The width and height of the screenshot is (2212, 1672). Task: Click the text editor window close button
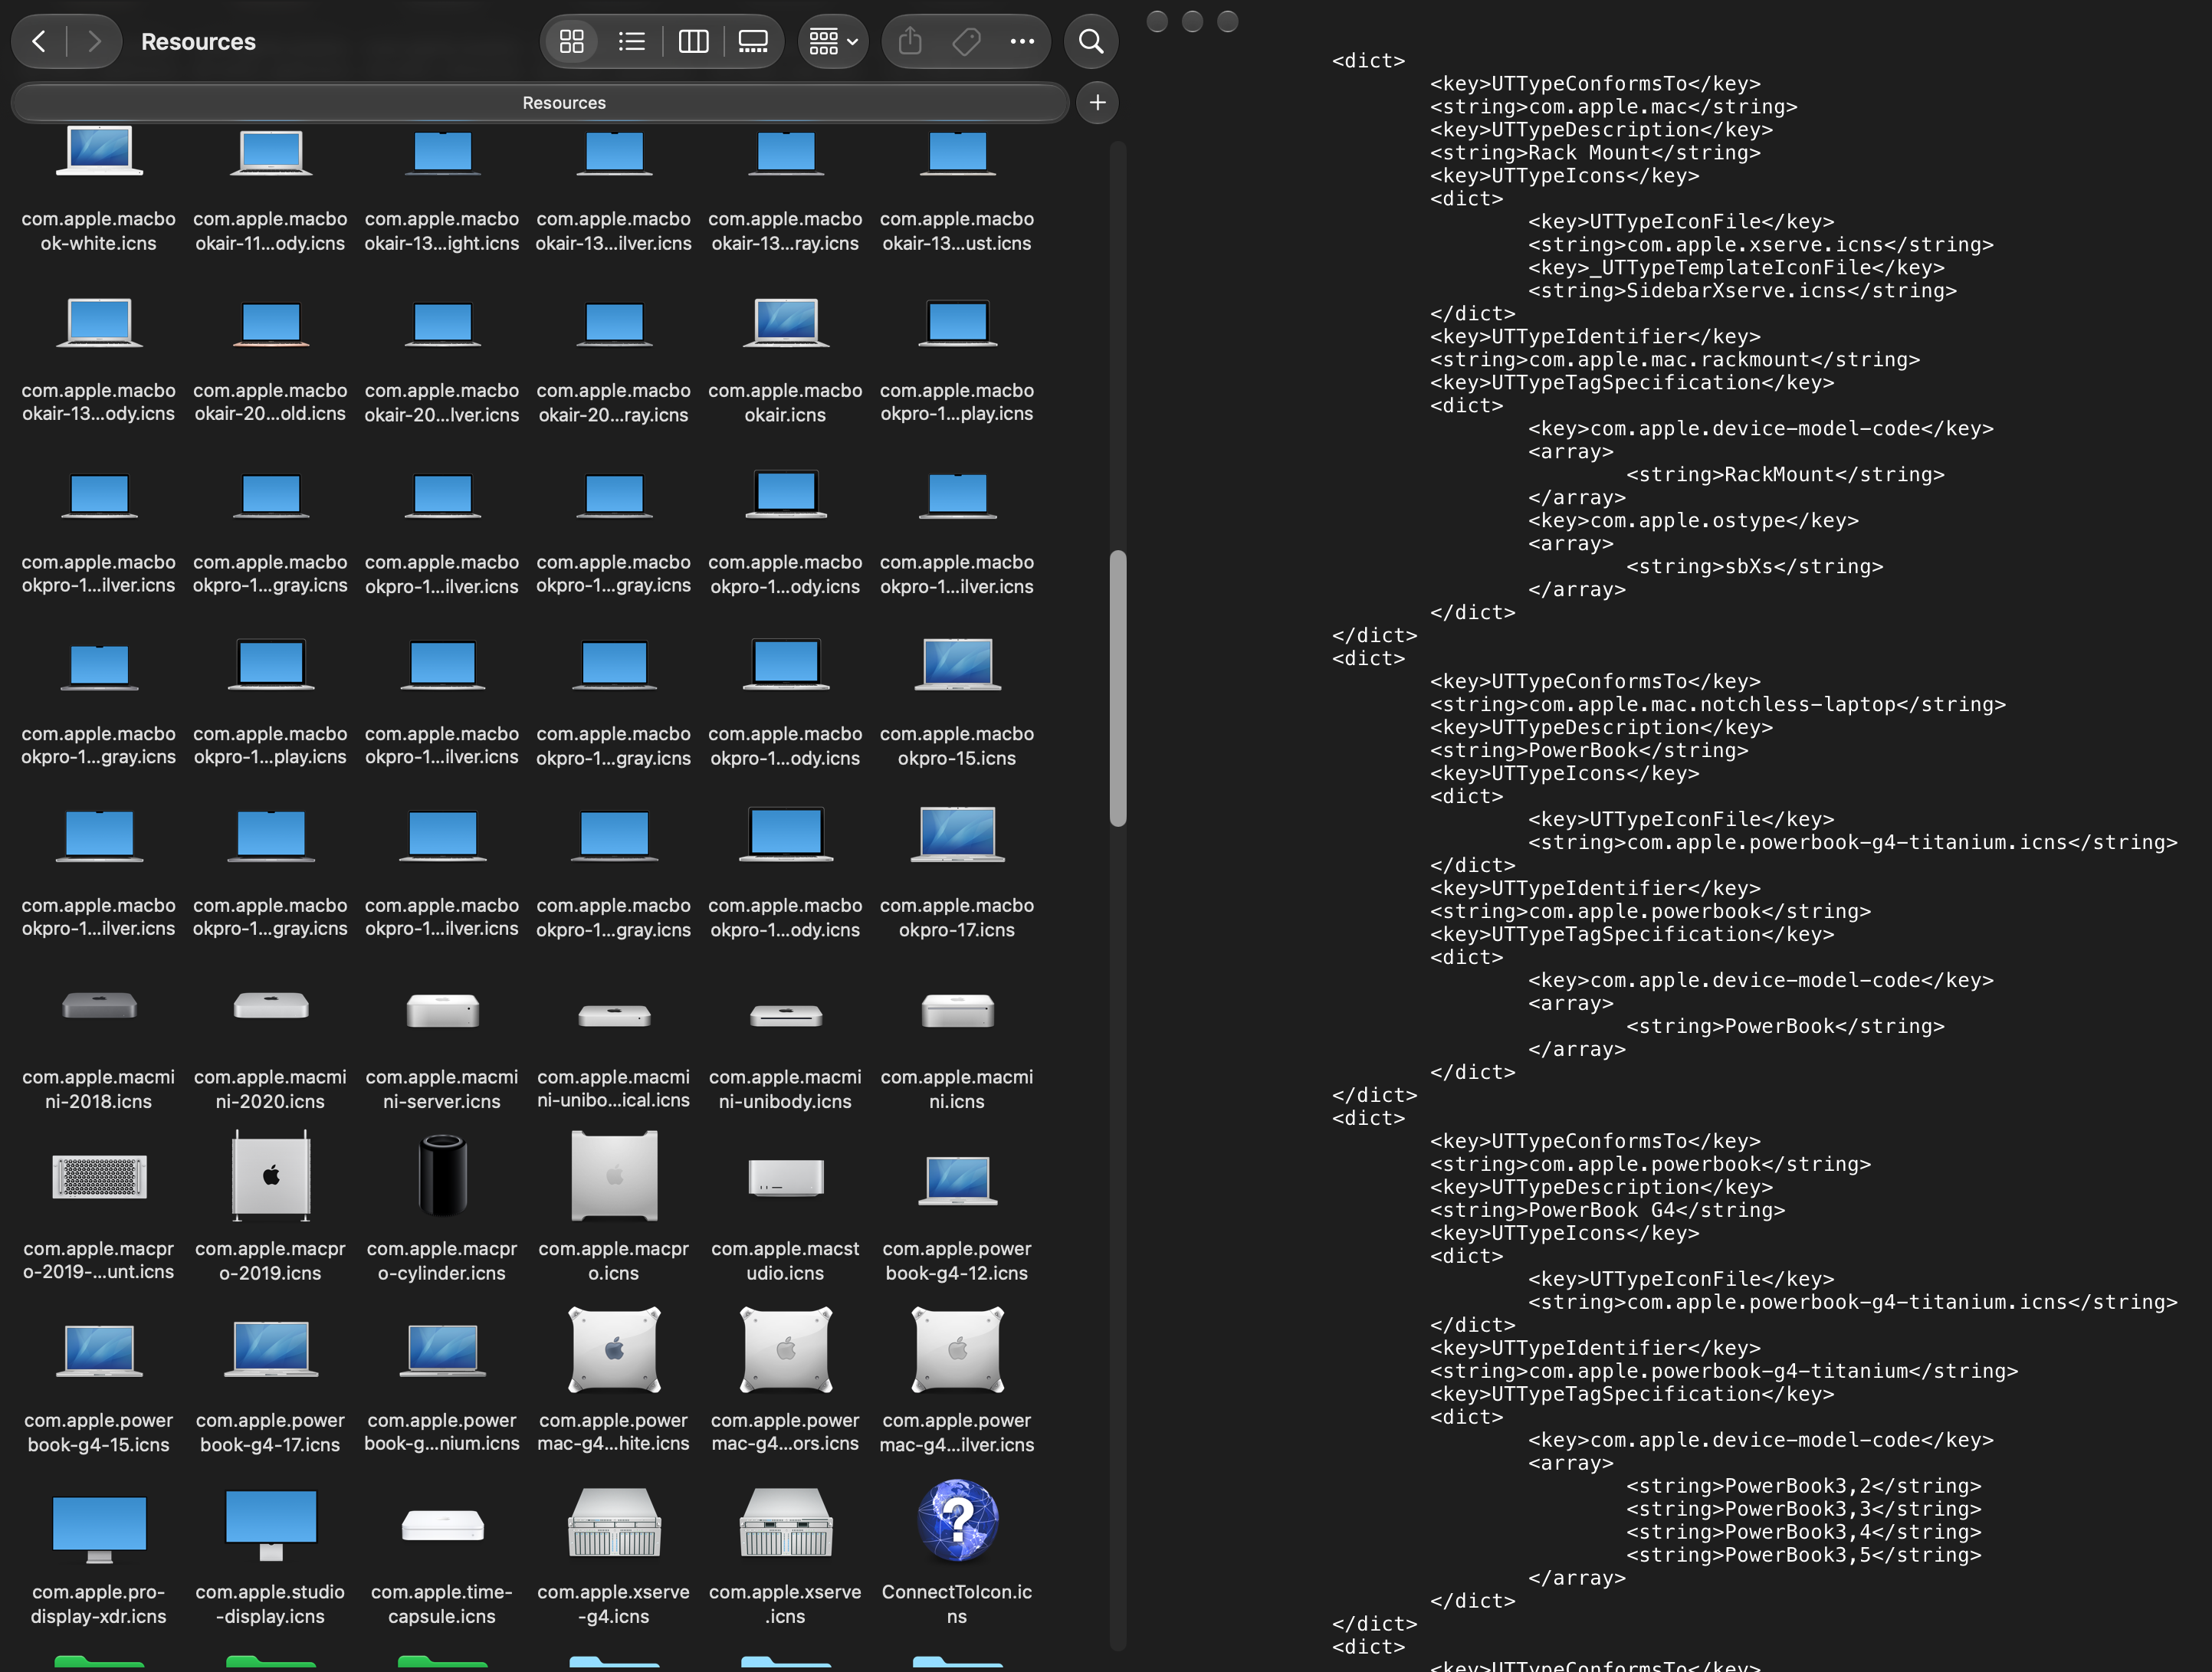point(1157,21)
